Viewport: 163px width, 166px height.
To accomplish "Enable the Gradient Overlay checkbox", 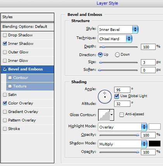I will point(5,112).
